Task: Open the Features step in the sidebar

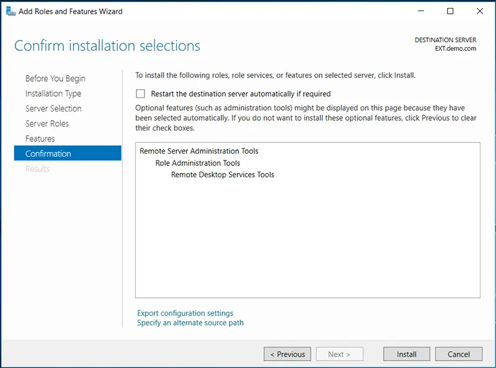Action: click(x=40, y=139)
